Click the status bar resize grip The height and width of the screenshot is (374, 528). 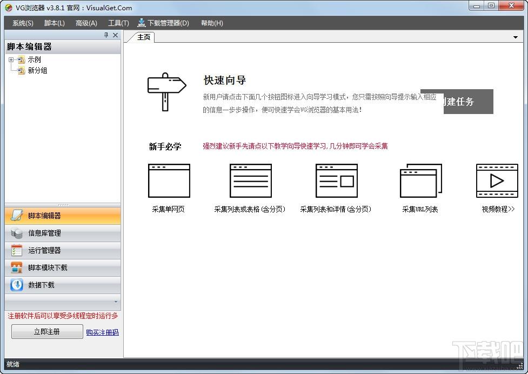point(520,366)
